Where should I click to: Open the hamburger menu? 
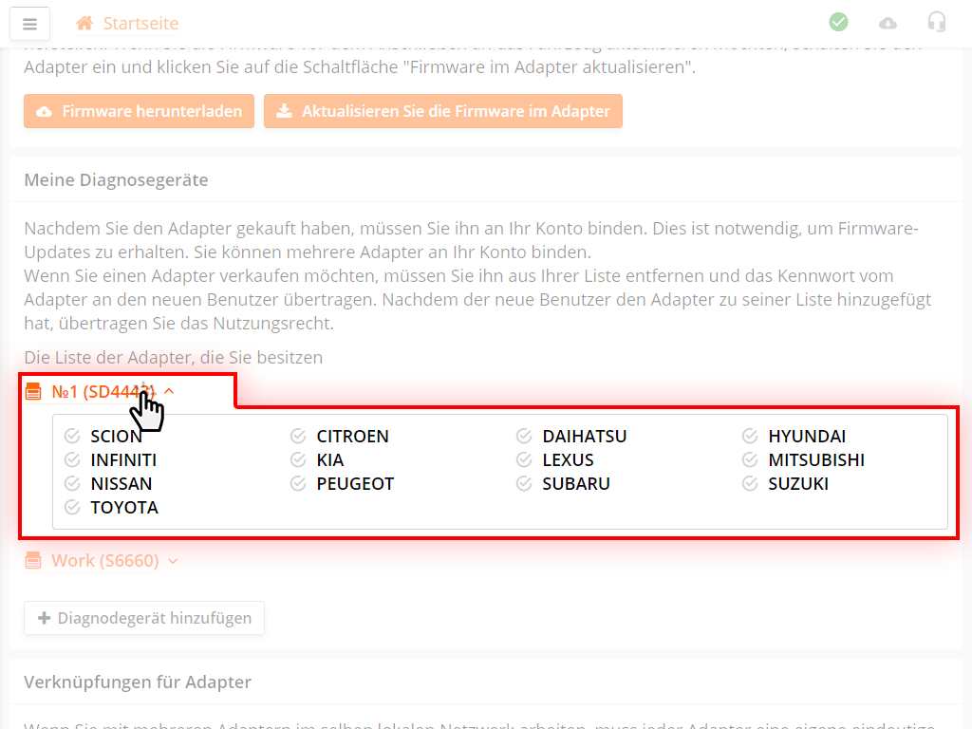tap(29, 23)
